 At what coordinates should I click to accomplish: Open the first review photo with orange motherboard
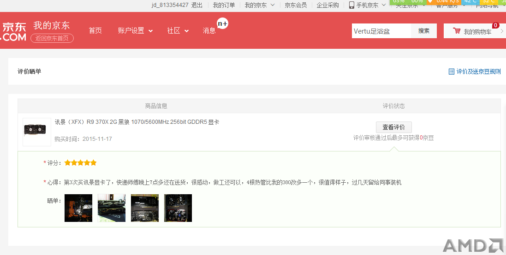78,208
